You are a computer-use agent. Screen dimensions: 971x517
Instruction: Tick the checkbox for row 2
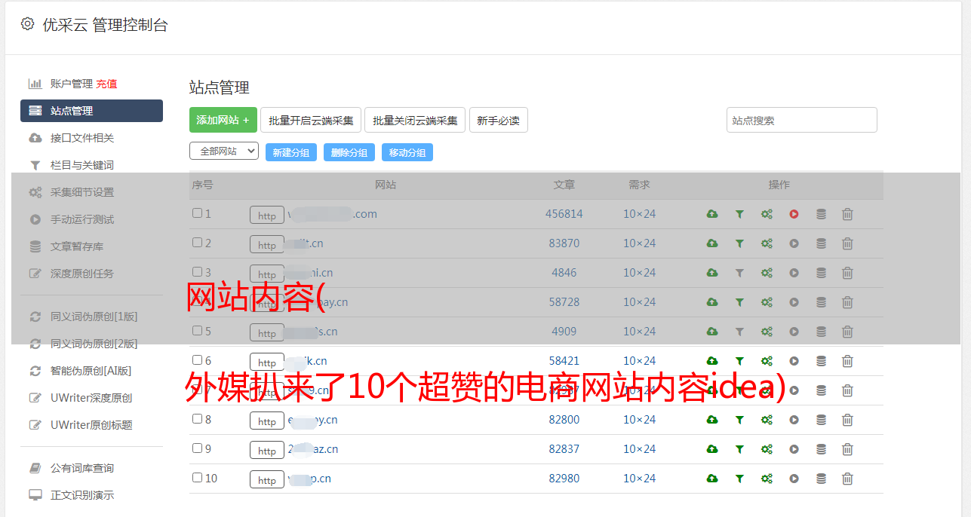pyautogui.click(x=197, y=243)
